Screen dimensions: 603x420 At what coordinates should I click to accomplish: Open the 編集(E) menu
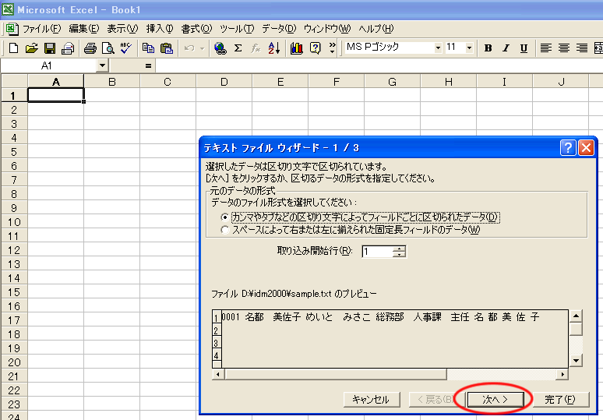(84, 29)
